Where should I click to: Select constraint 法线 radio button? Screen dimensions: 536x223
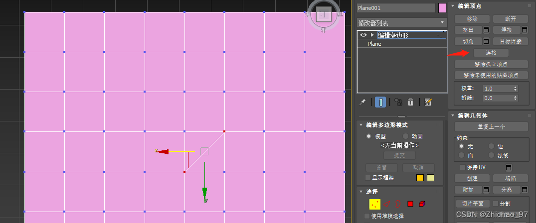click(x=491, y=155)
